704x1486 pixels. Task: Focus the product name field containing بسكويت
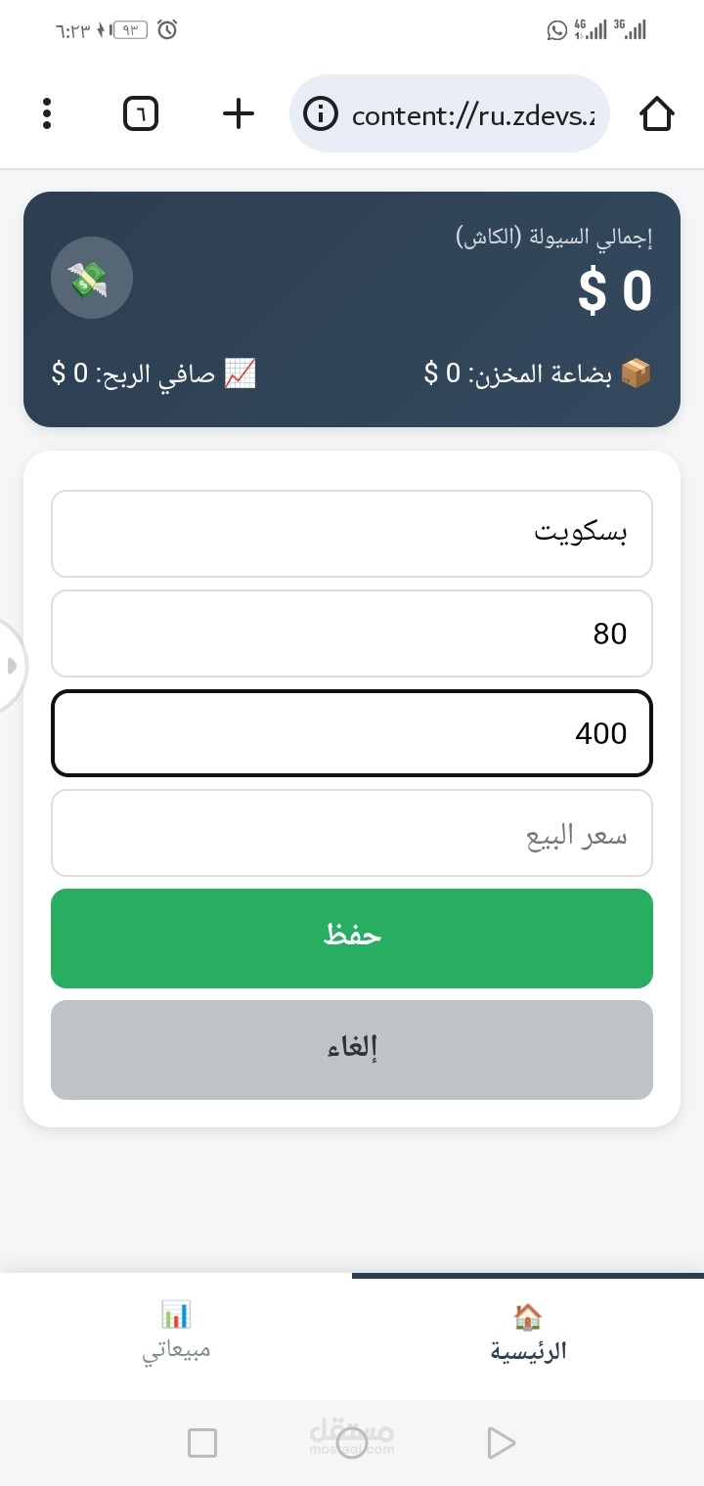[352, 534]
